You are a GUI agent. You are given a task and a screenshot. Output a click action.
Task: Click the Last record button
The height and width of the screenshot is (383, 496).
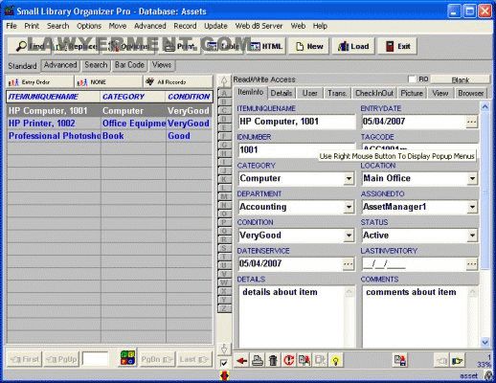[193, 359]
